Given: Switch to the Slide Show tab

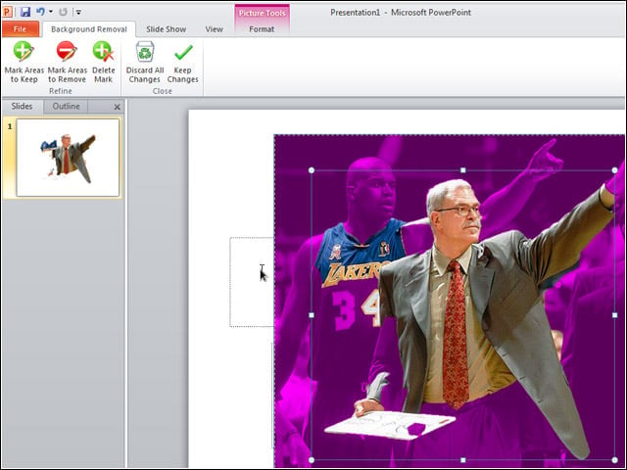Looking at the screenshot, I should pos(166,29).
